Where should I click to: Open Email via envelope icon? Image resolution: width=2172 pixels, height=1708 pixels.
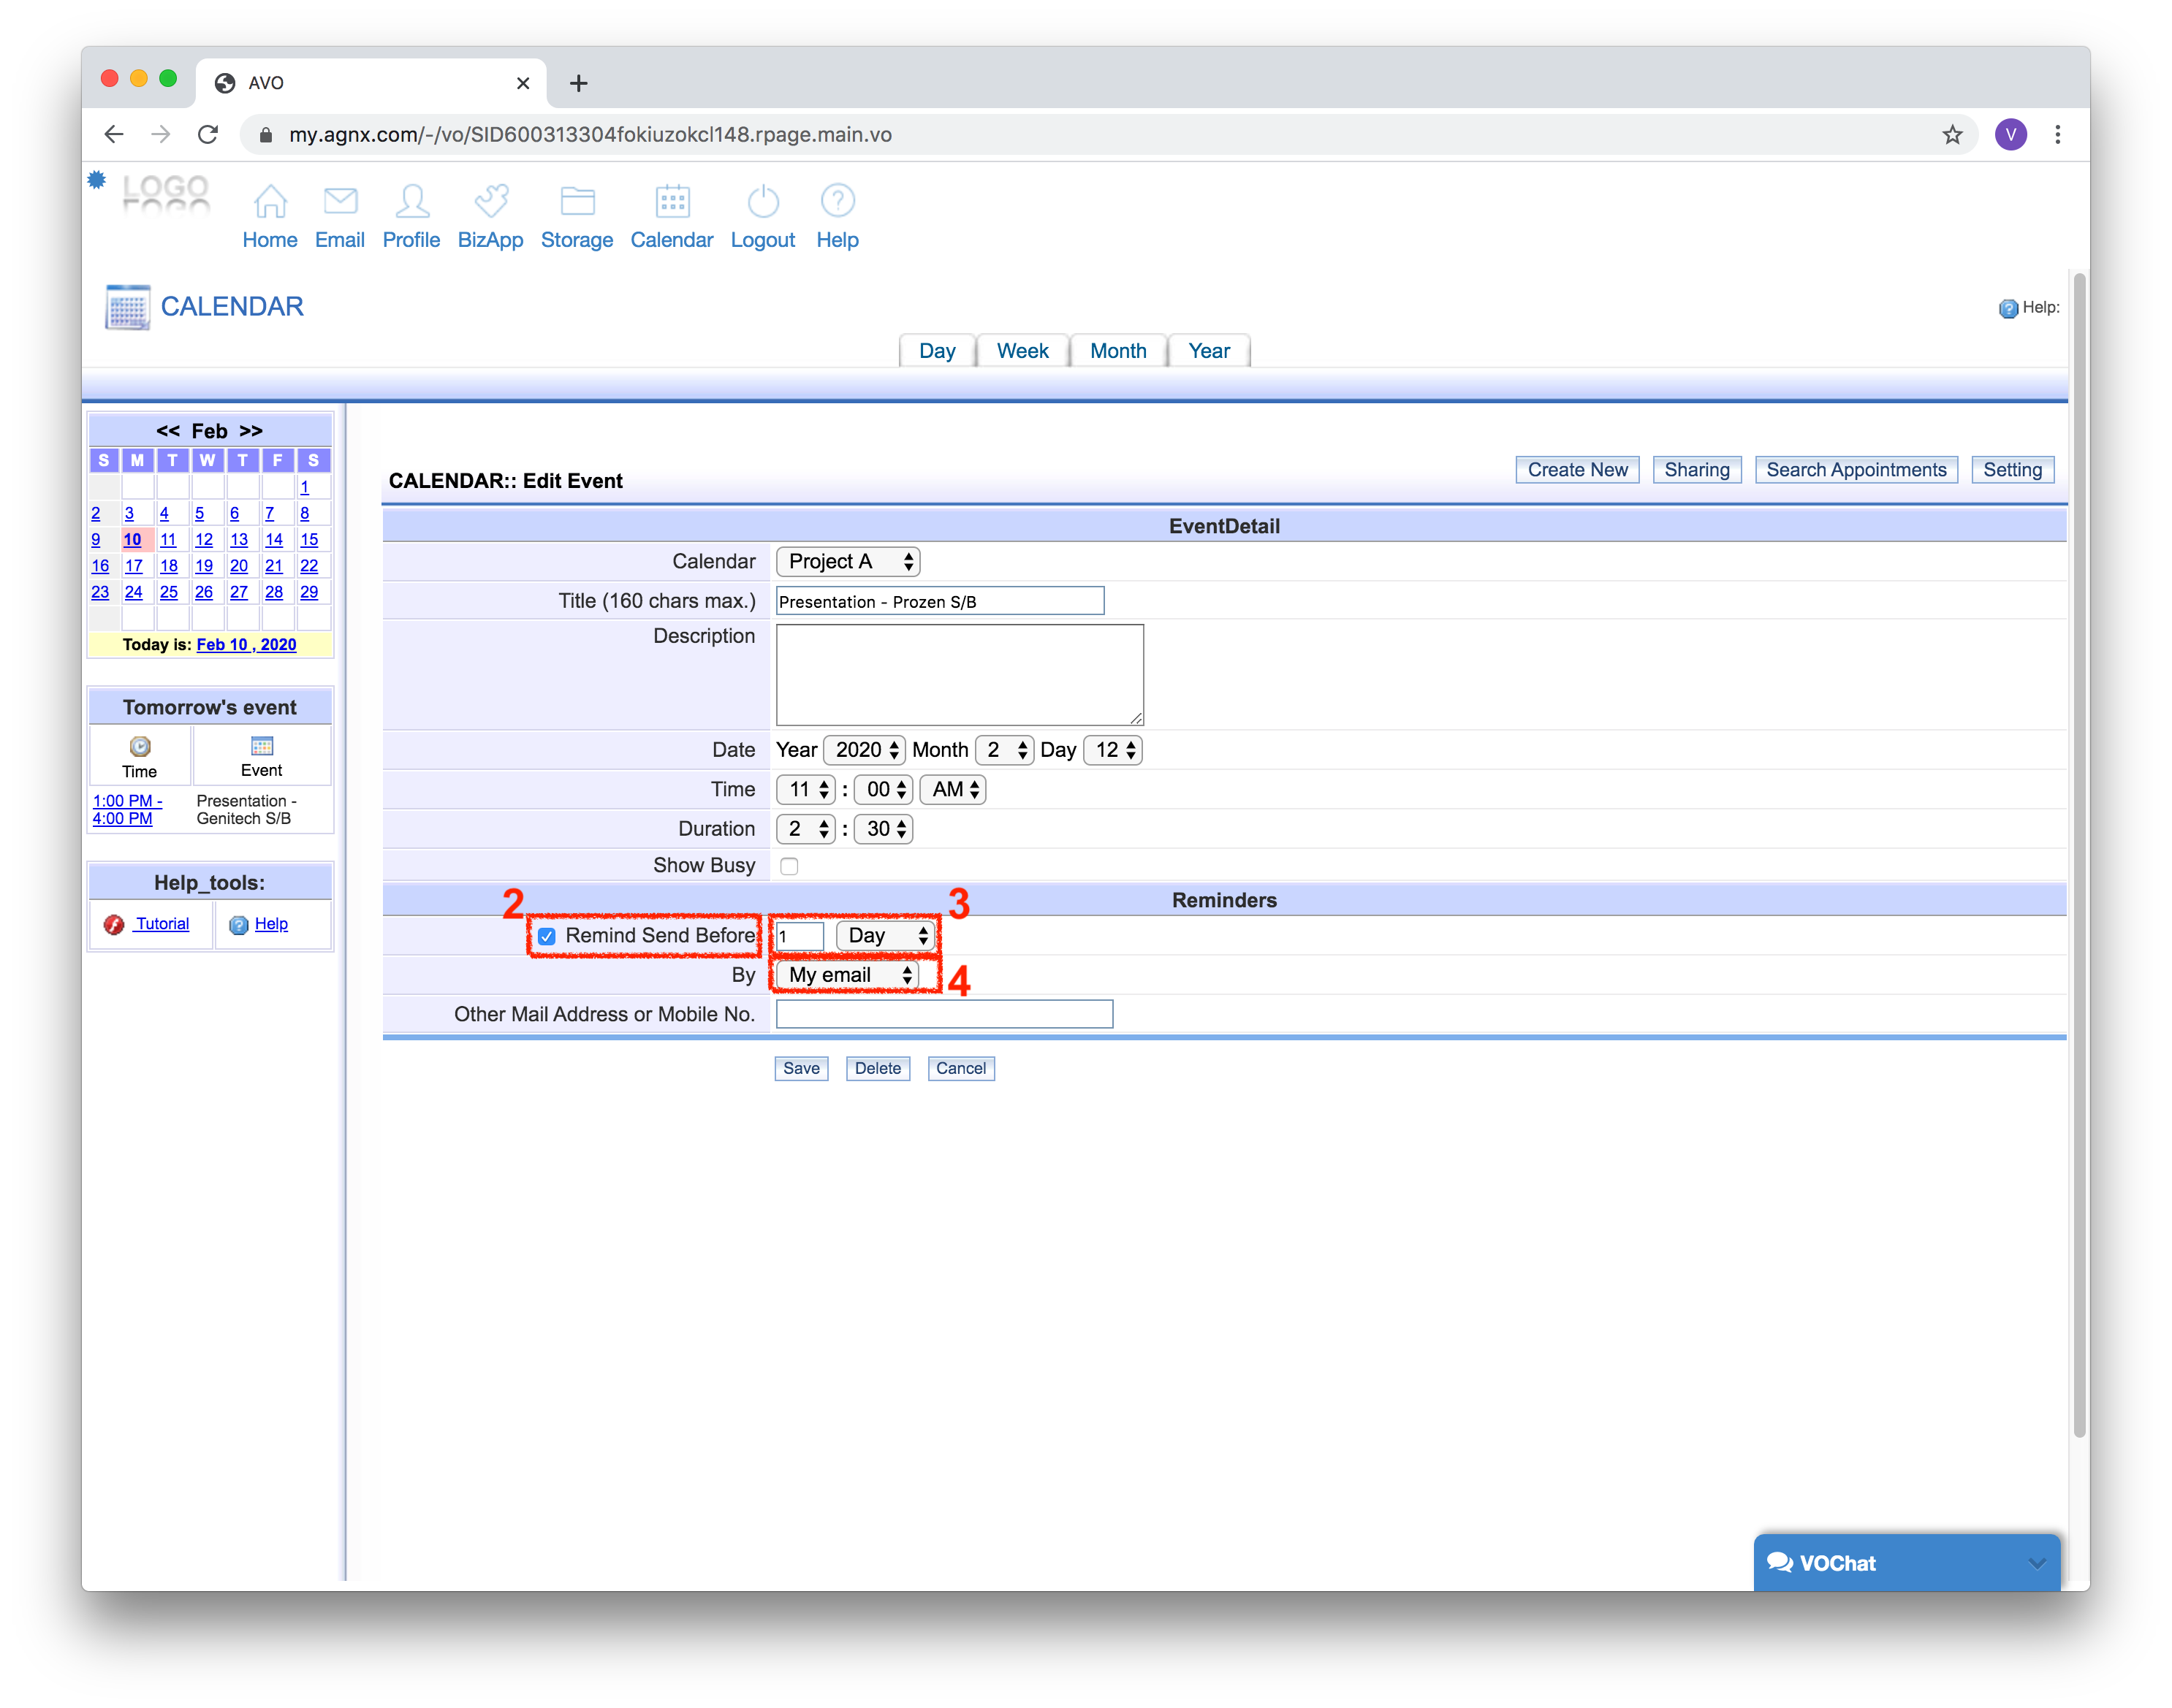(340, 201)
